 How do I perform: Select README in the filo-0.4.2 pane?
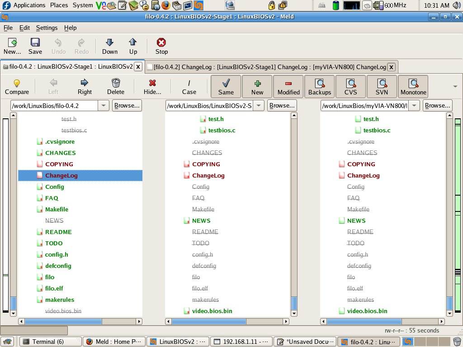58,232
